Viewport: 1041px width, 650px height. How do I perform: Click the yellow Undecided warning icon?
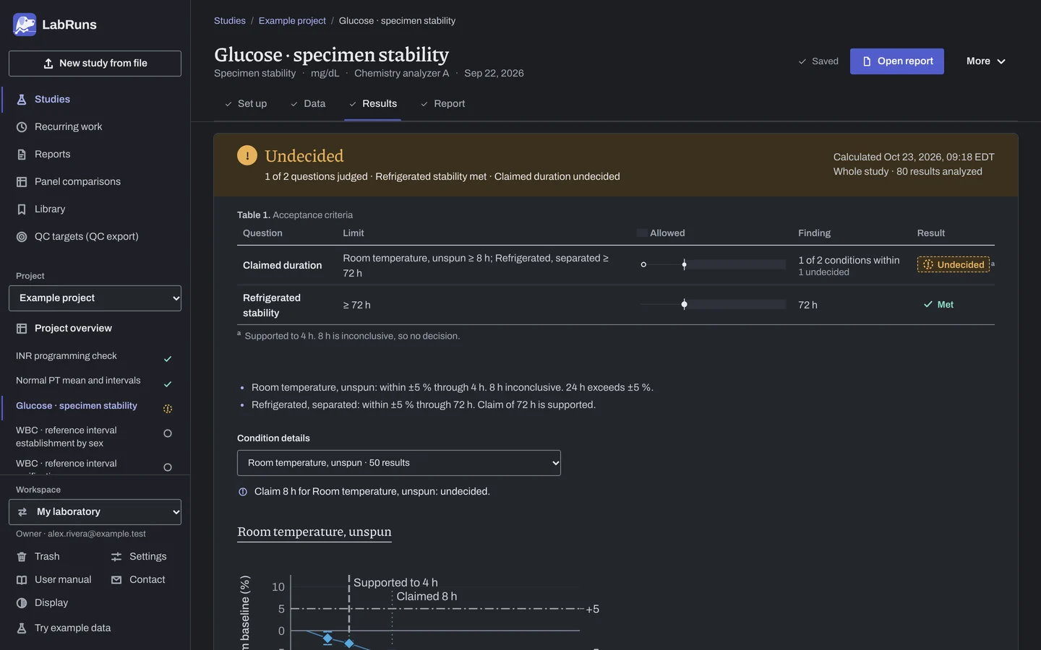coord(247,155)
